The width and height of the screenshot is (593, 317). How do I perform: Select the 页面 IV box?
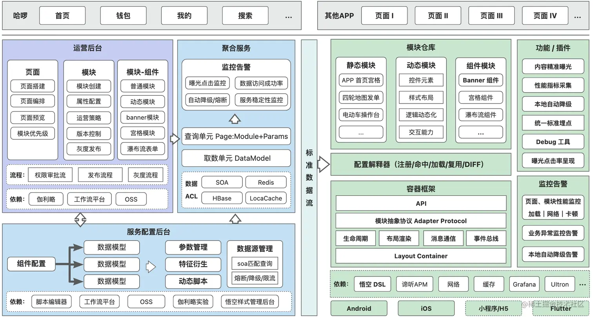(545, 16)
